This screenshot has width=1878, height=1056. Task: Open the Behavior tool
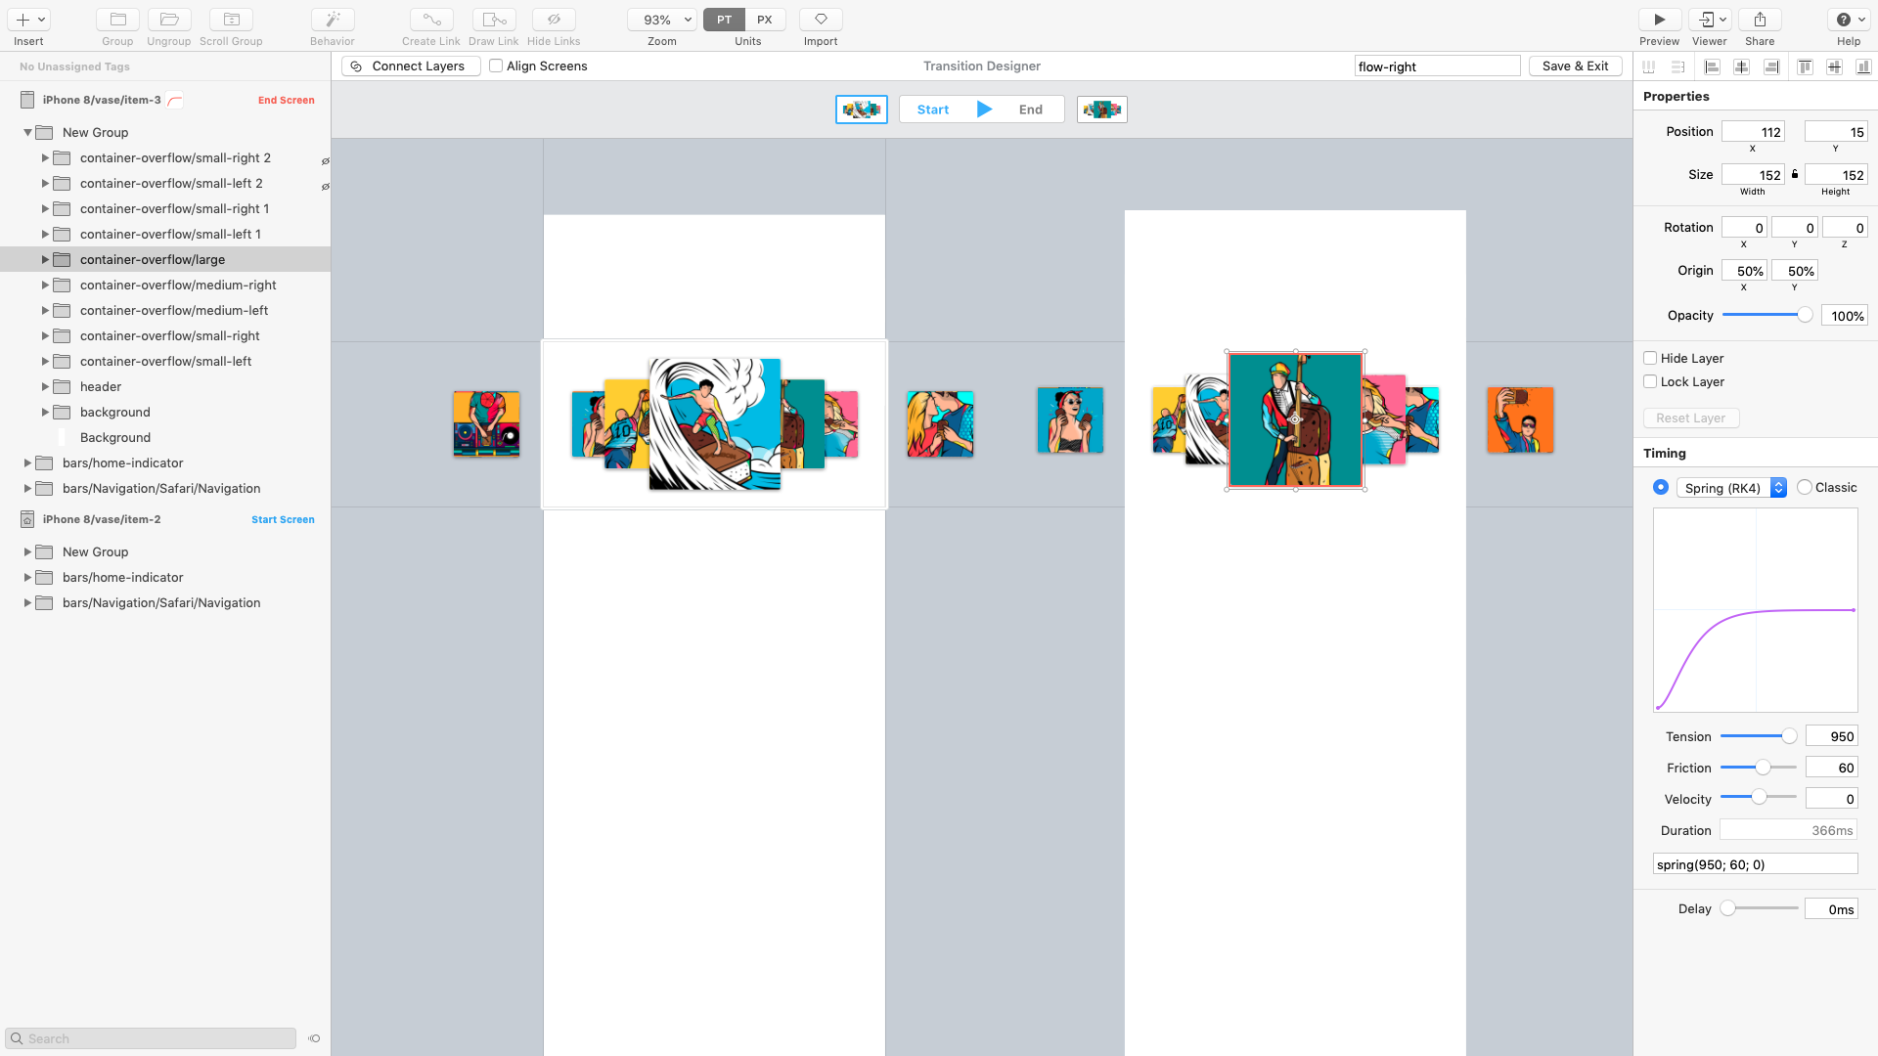pos(333,20)
